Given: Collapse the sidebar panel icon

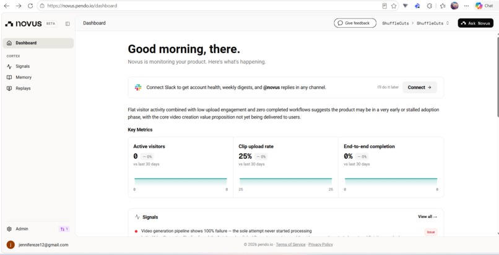Looking at the screenshot, I should click(67, 23).
